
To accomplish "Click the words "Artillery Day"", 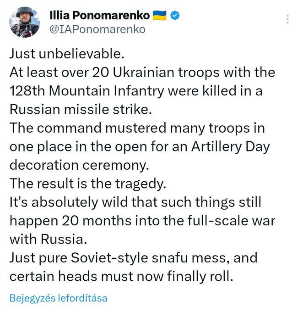I will coord(231,147).
